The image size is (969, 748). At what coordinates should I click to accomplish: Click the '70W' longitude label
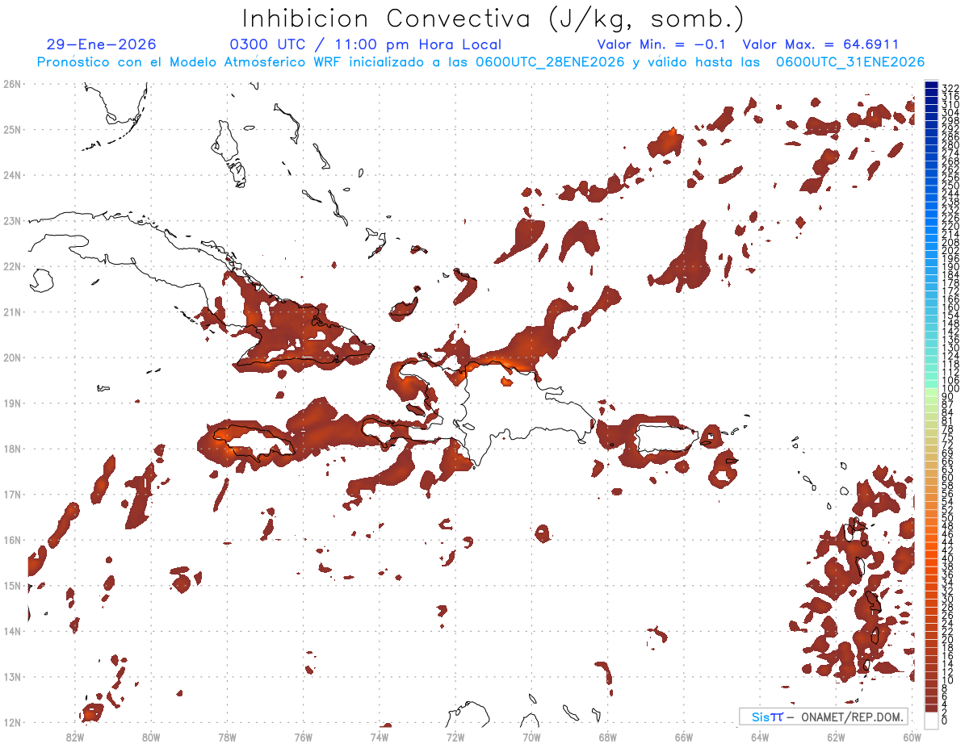pyautogui.click(x=531, y=737)
